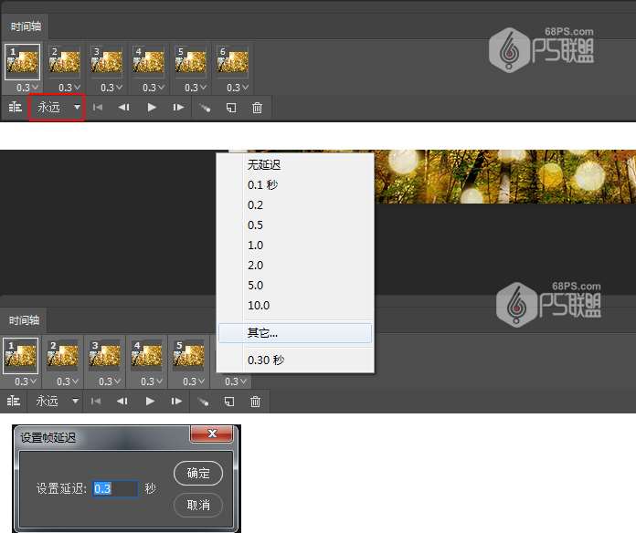This screenshot has width=636, height=533.
Task: Duplicate selected frame in upper timeline
Action: coord(231,108)
